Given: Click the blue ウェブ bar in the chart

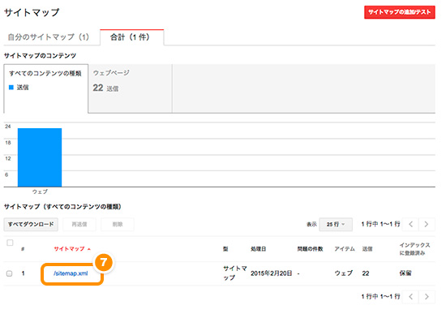Looking at the screenshot, I should 40,157.
